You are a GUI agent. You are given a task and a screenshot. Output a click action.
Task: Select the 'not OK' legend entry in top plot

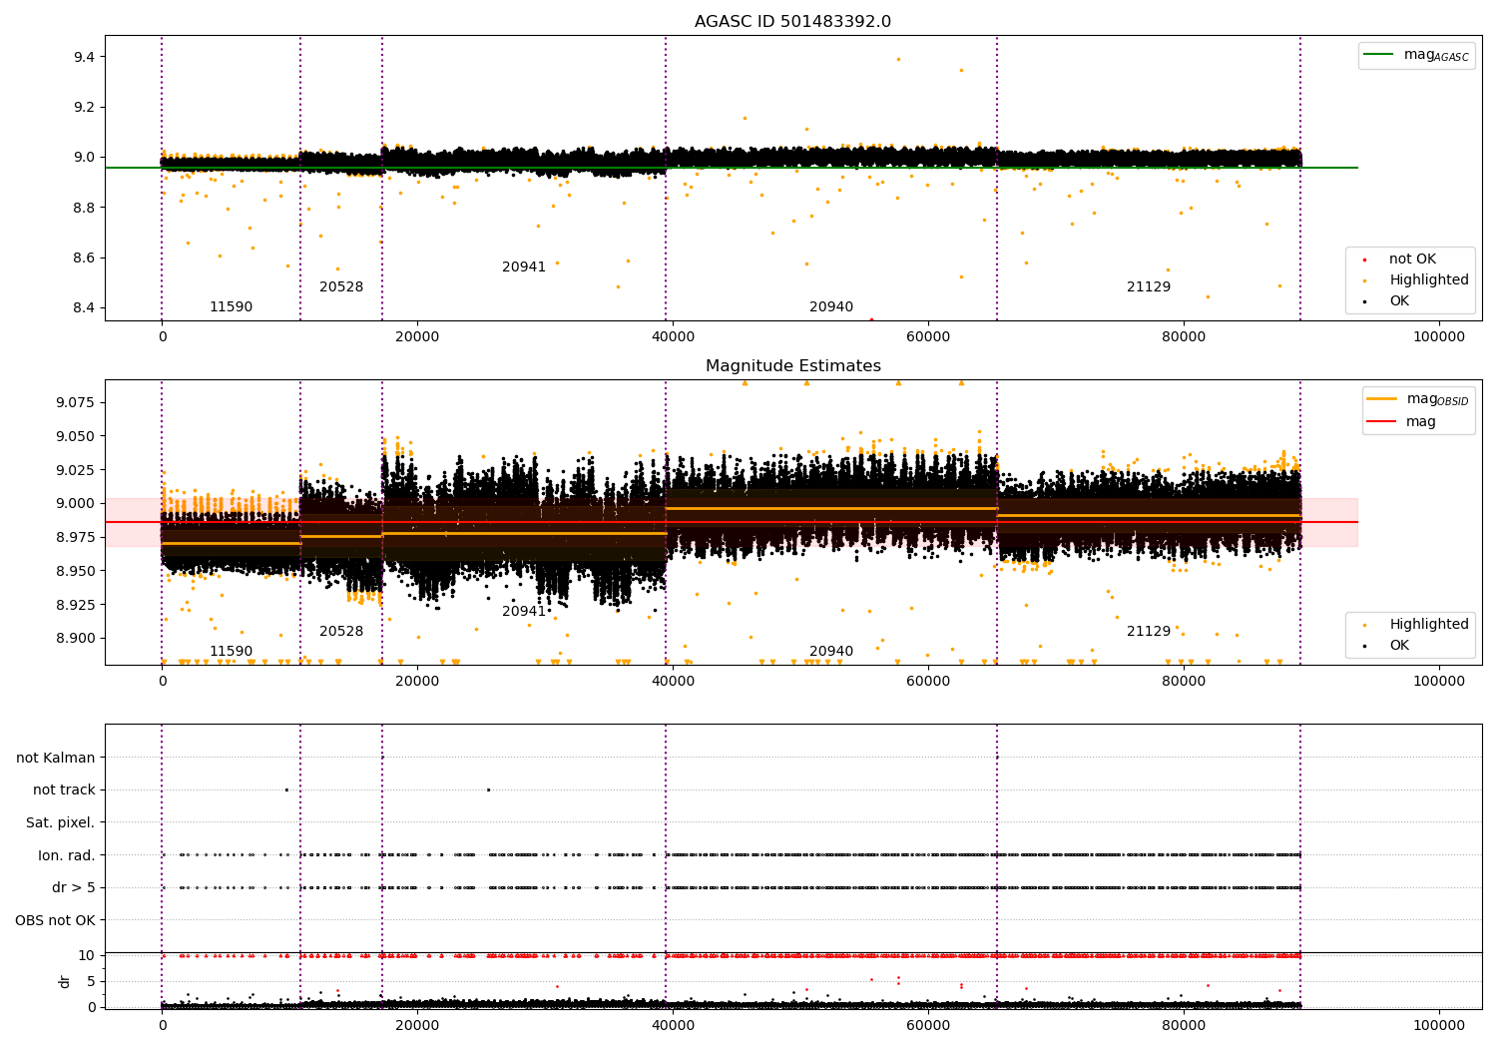(x=1412, y=260)
